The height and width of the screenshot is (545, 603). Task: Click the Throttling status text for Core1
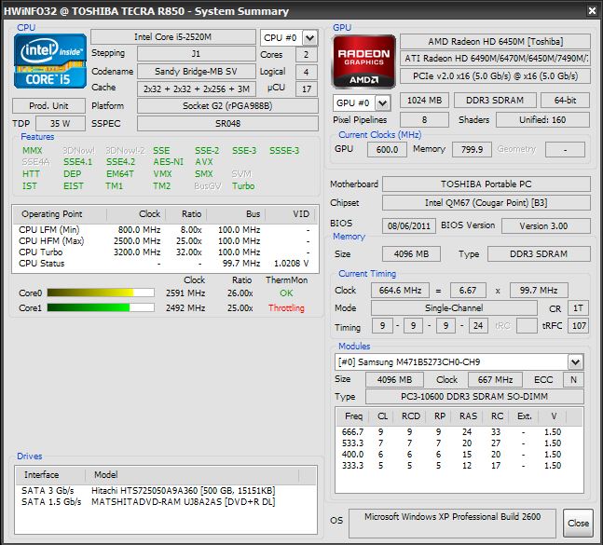pos(286,307)
